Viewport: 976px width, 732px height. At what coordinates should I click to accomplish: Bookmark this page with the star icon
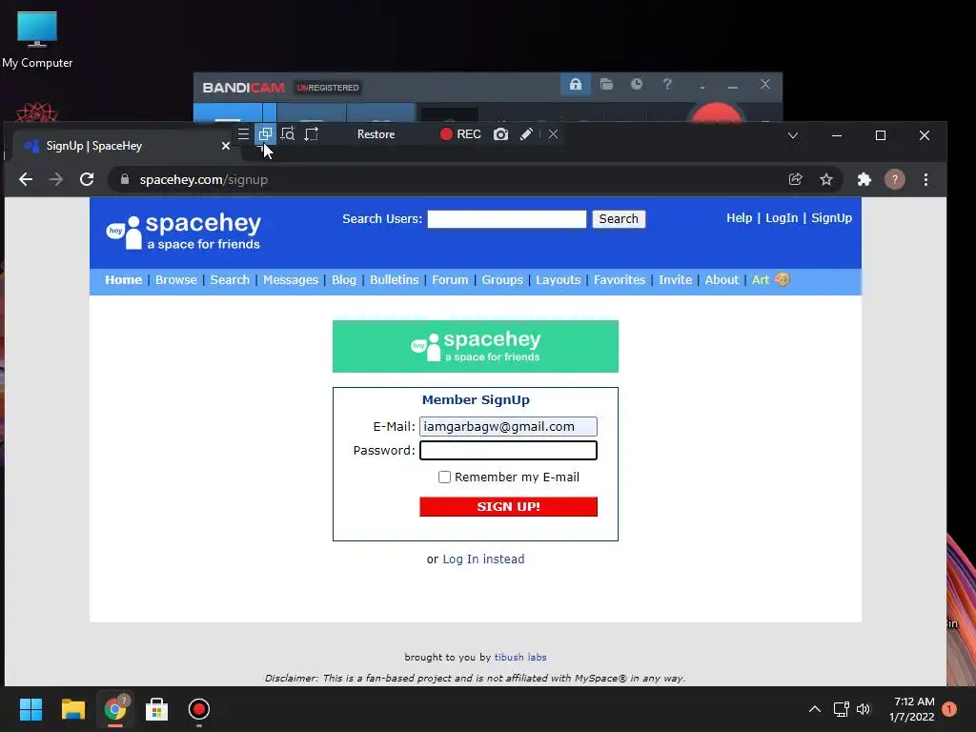(826, 179)
